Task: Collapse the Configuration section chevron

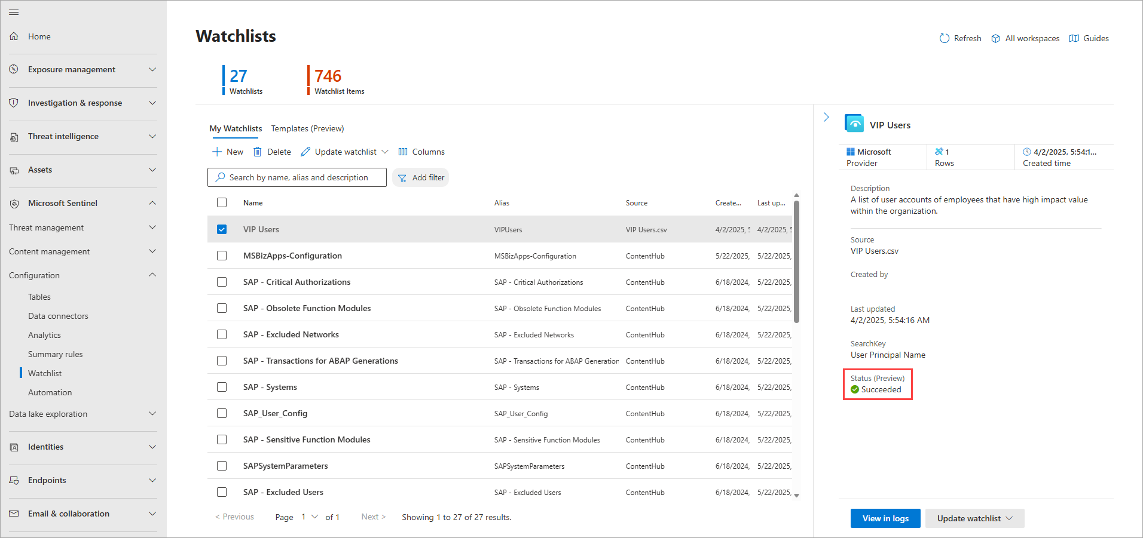Action: tap(152, 275)
